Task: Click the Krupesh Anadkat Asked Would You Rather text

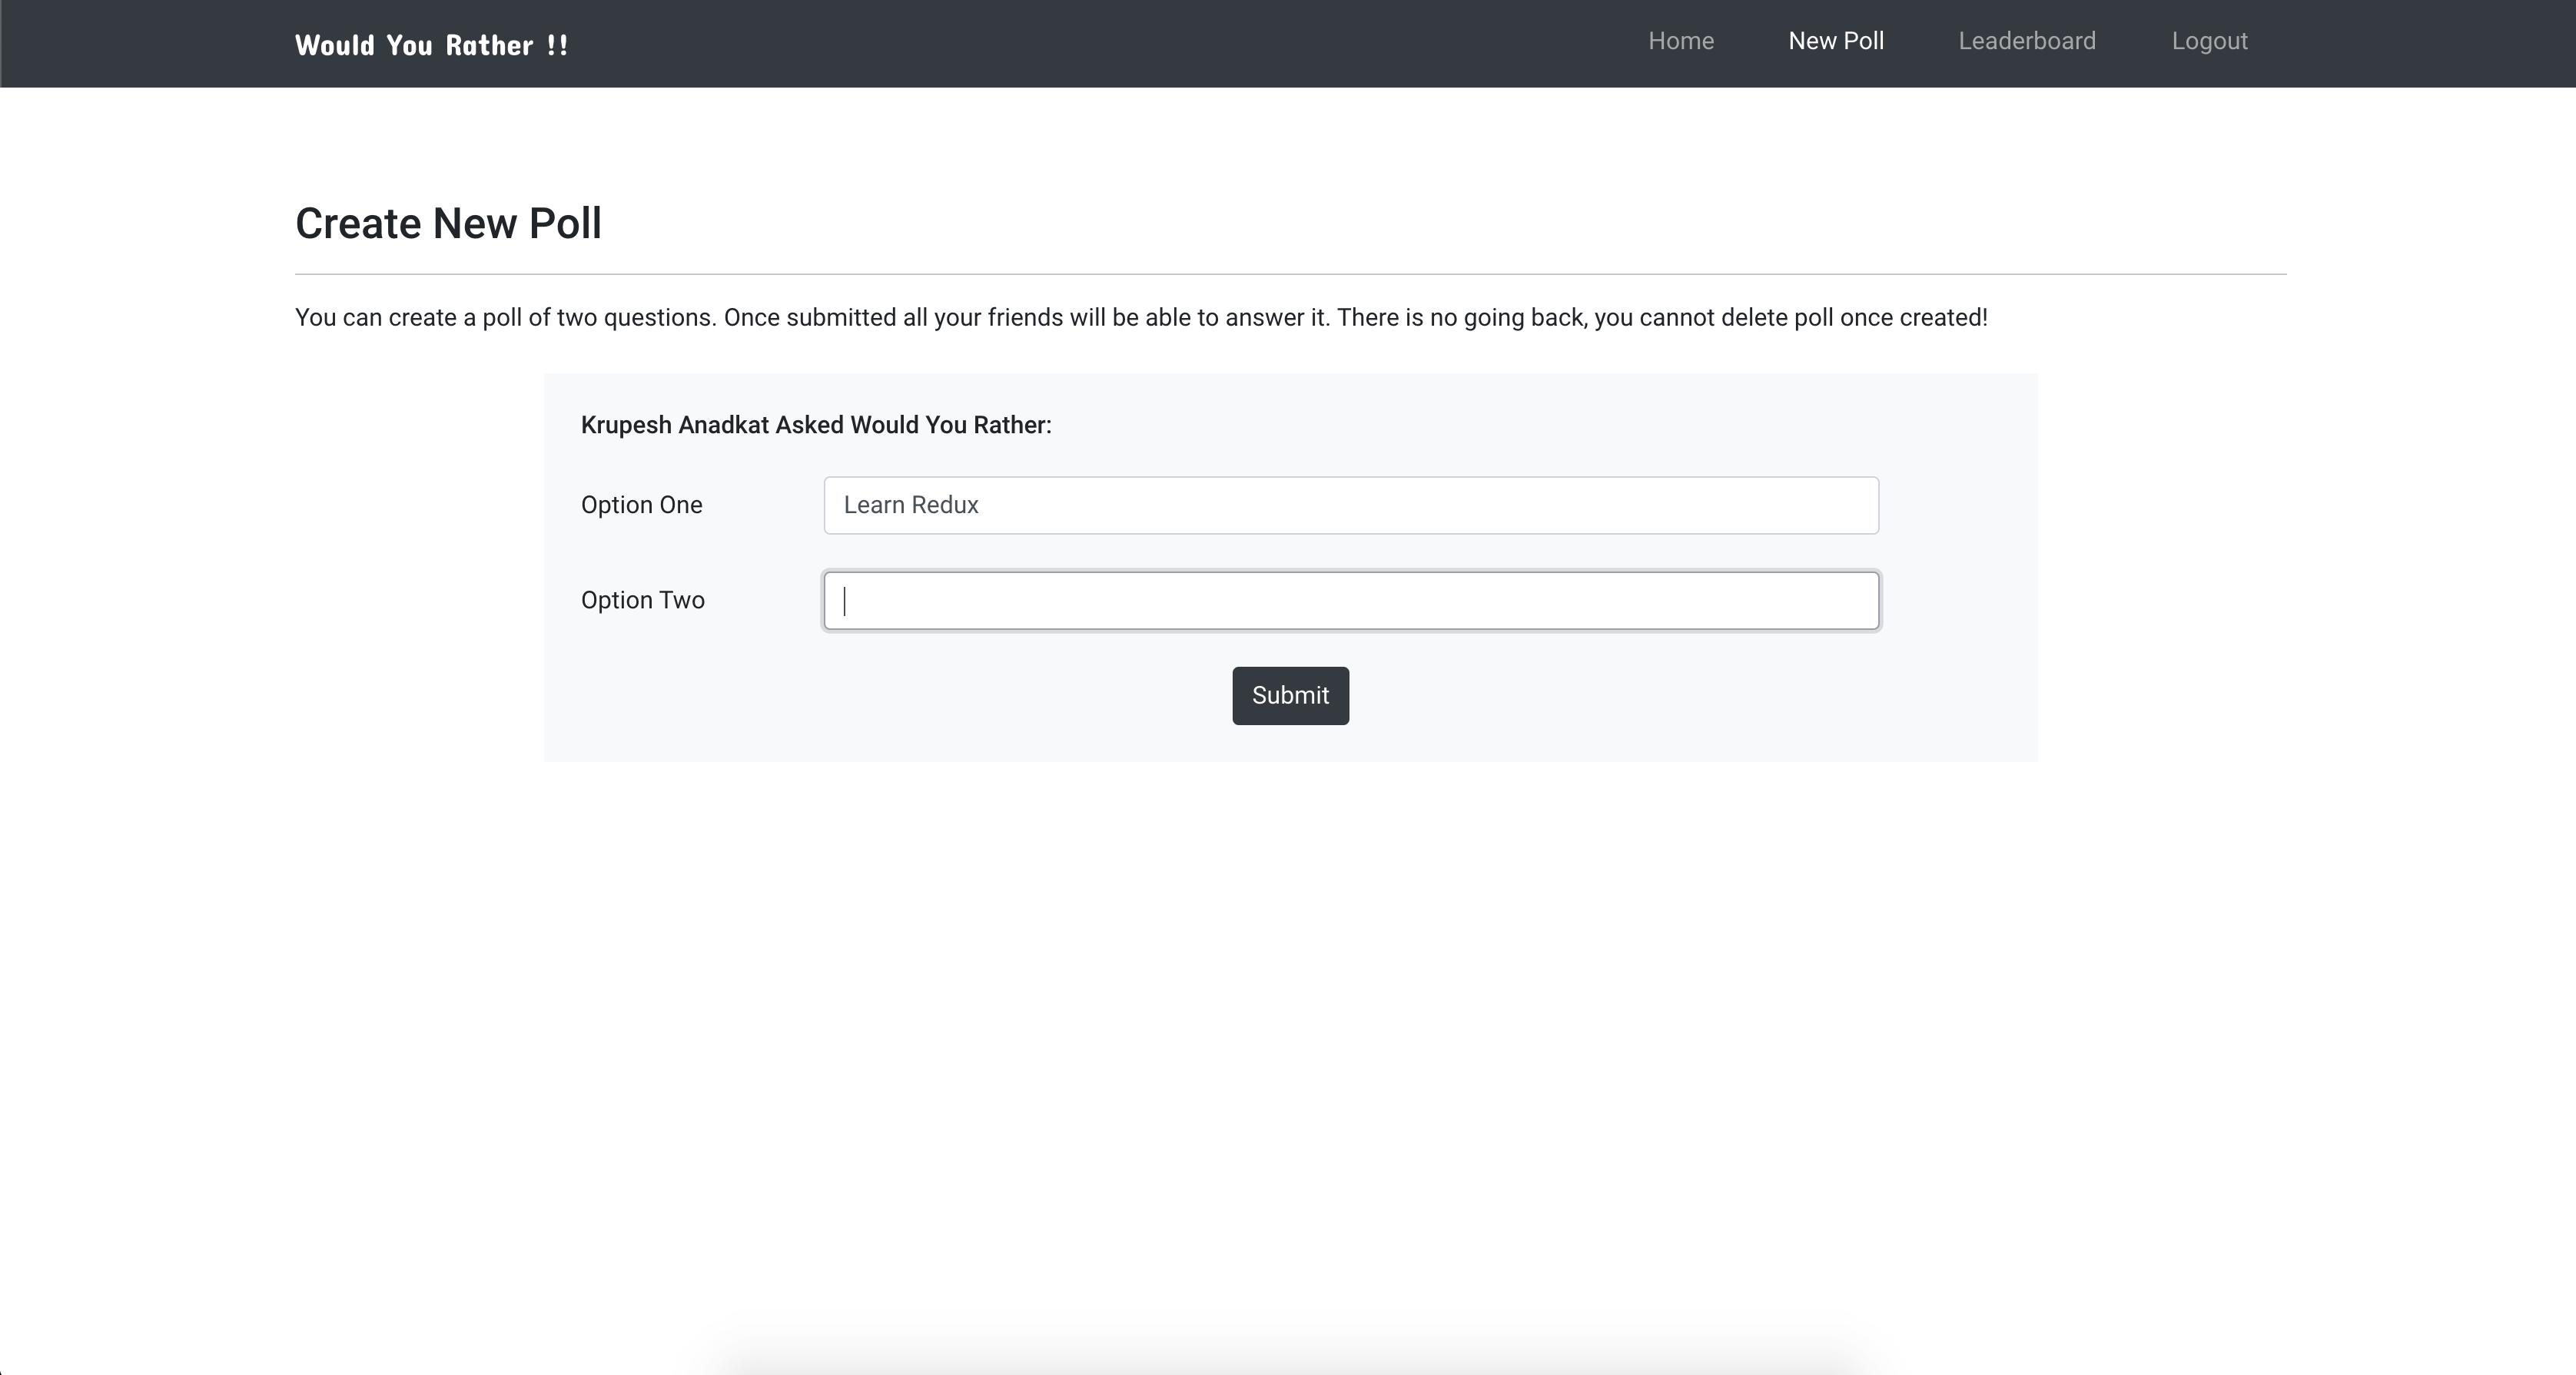Action: coord(815,426)
